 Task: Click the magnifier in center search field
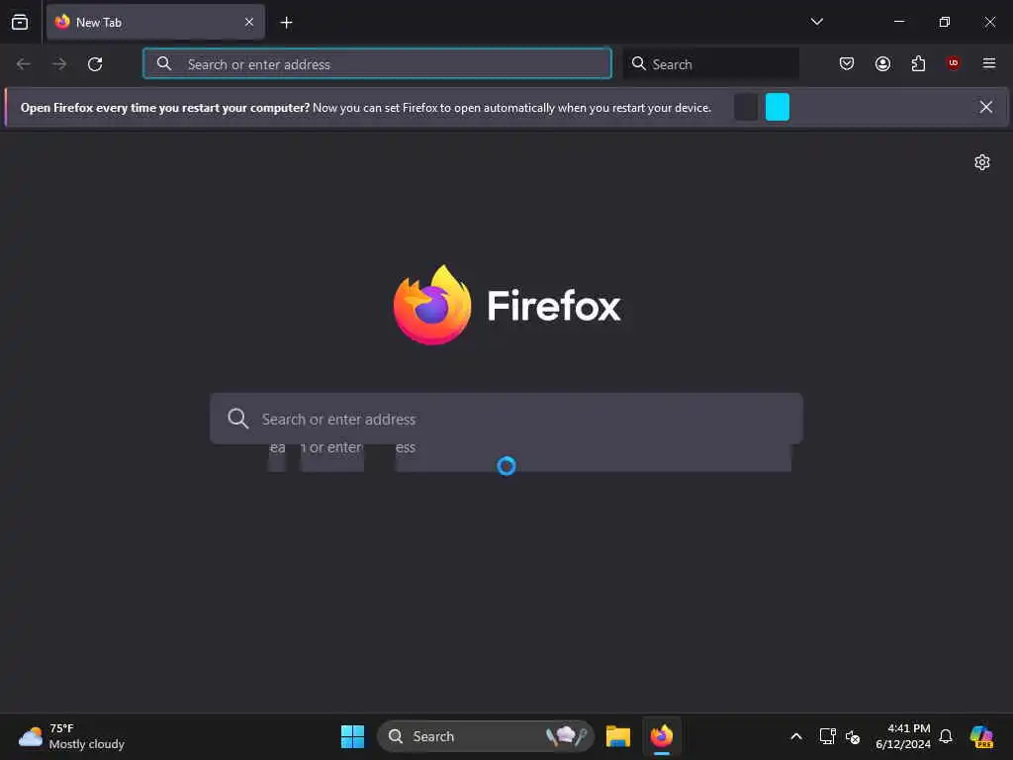pyautogui.click(x=237, y=419)
